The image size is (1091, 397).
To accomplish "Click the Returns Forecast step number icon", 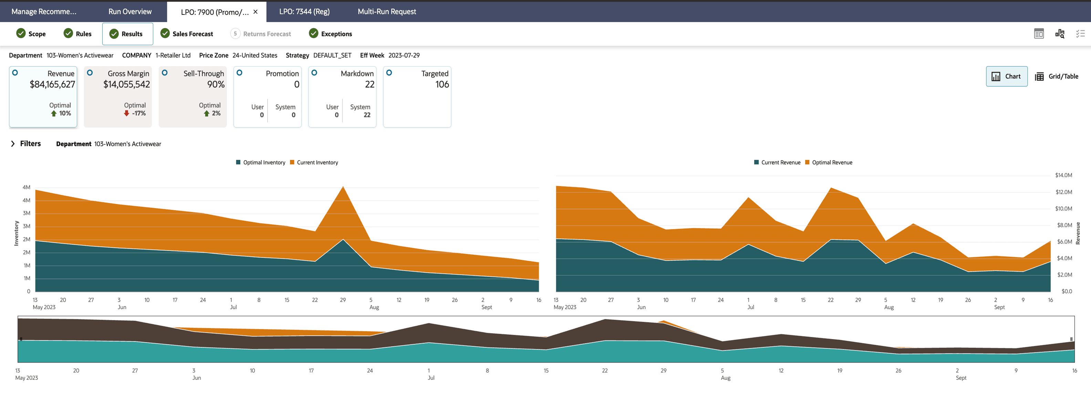I will [x=235, y=33].
